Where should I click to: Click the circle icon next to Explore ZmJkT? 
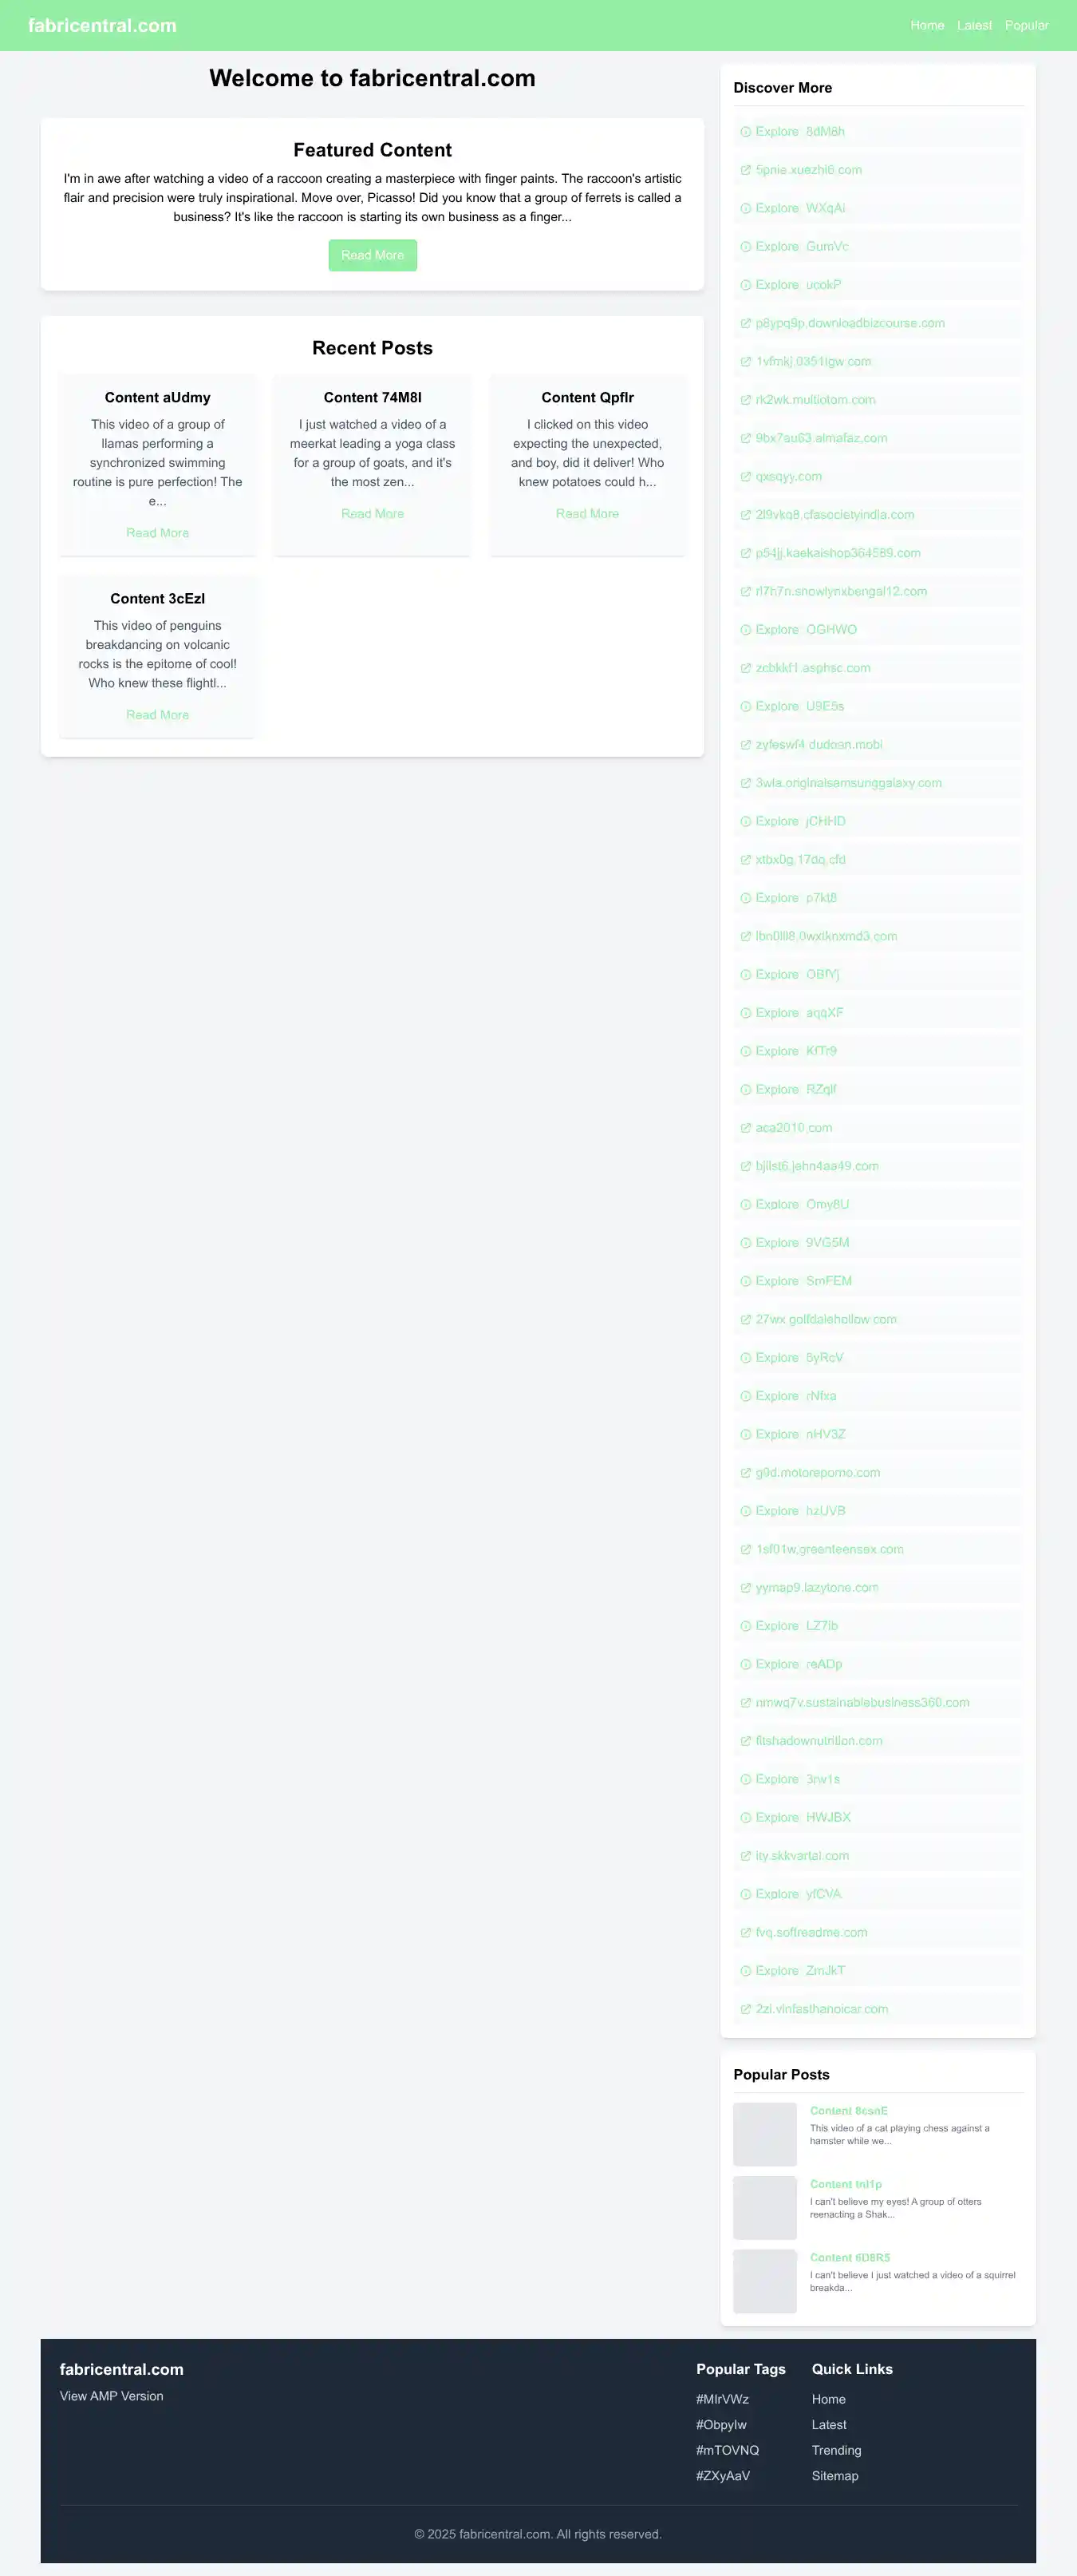pyautogui.click(x=745, y=1971)
